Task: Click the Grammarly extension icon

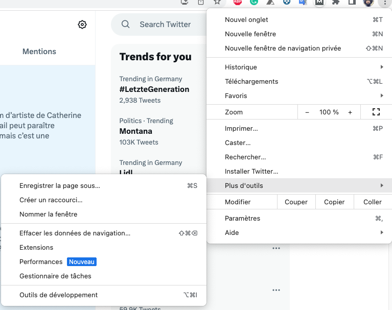Action: tap(254, 2)
